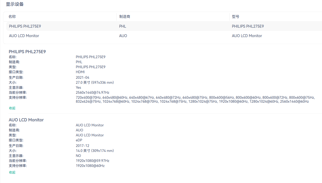Select the PHILIPS PHL275E9 name cell in table
This screenshot has height=183, width=322.
[x=25, y=26]
